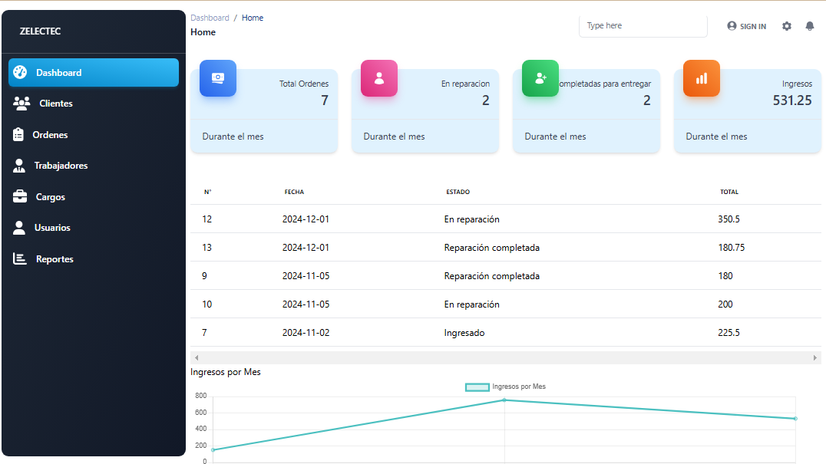Click order number 10 cell
This screenshot has width=826, height=464.
click(207, 304)
